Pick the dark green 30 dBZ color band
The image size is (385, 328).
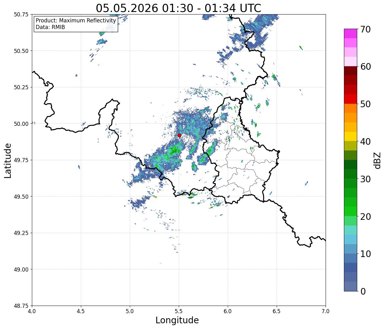[351, 174]
